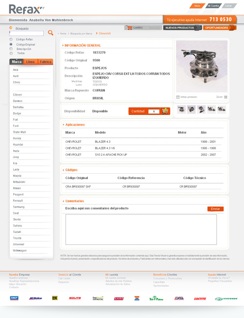Select the fourth product thumbnail

[211, 110]
